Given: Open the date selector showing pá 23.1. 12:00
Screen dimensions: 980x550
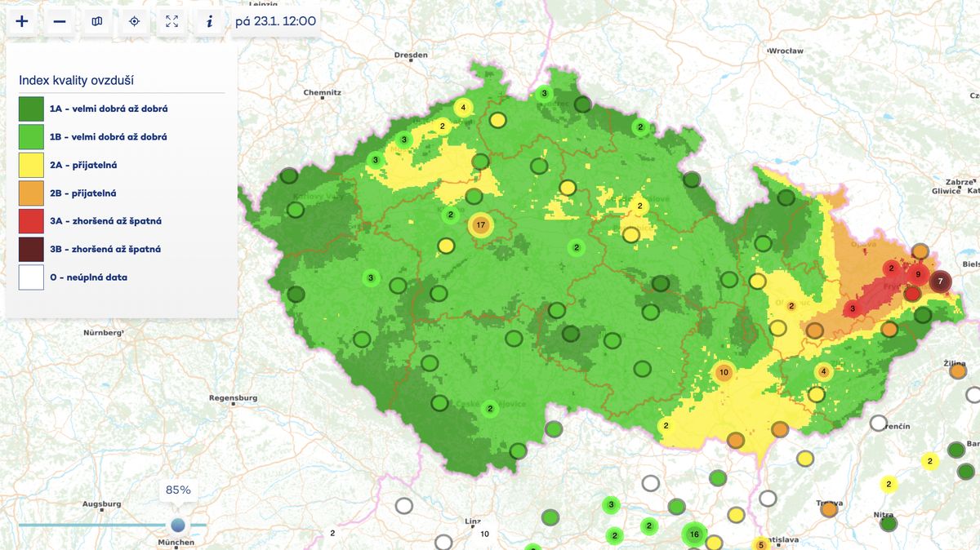Looking at the screenshot, I should [x=275, y=21].
